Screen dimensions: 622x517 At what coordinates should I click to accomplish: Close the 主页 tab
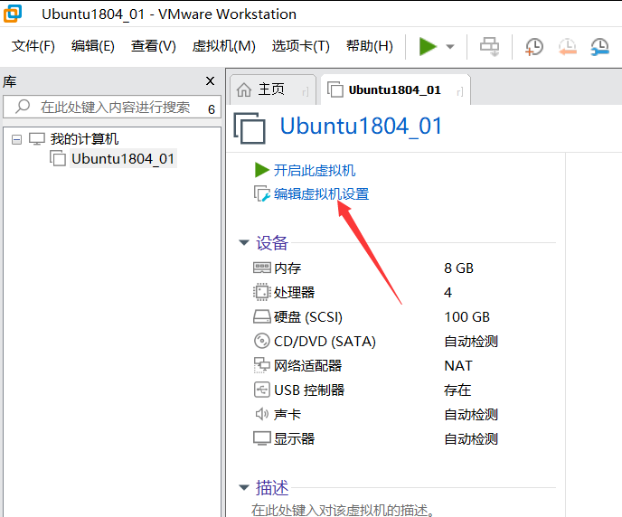(305, 92)
